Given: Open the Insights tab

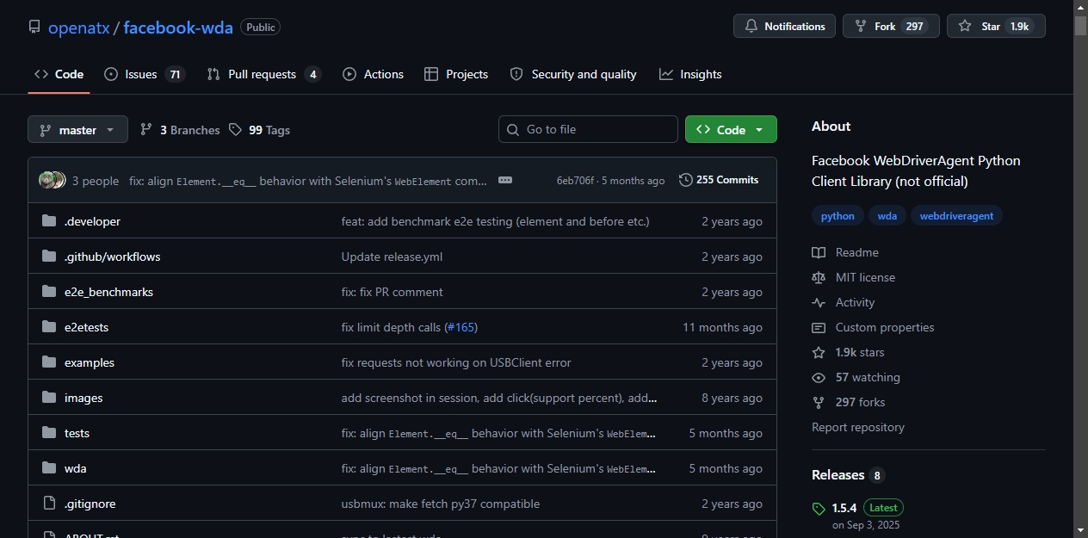Looking at the screenshot, I should [690, 74].
